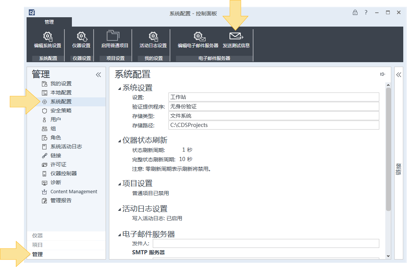Click the lock icon in the title bar
This screenshot has width=407, height=267.
(355, 12)
